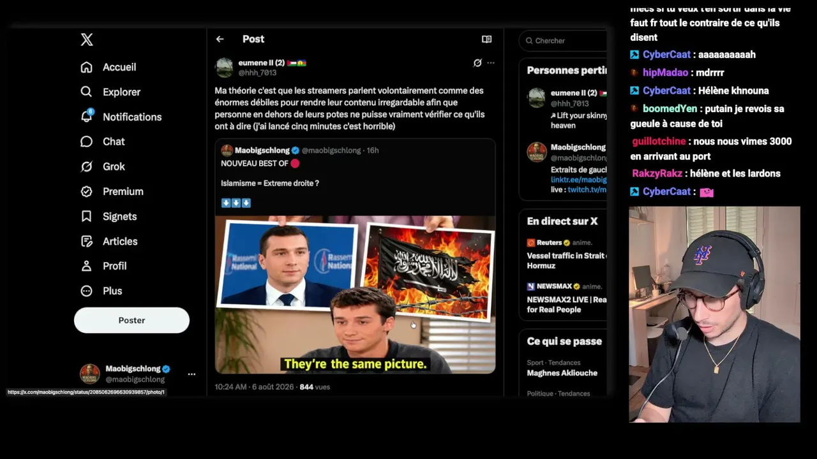Viewport: 817px width, 459px height.
Task: Open Chat via the speech bubble icon
Action: point(86,142)
